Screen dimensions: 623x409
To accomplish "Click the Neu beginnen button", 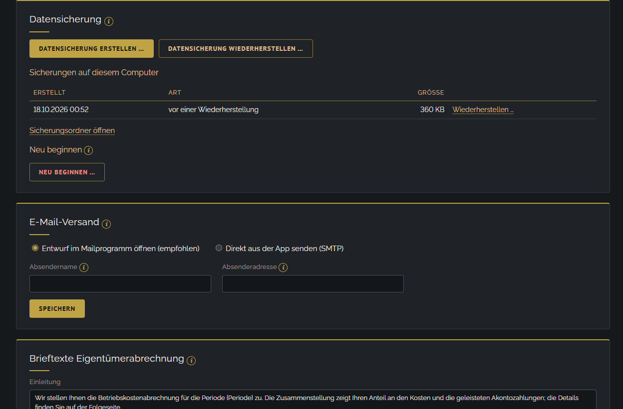I will pyautogui.click(x=67, y=172).
